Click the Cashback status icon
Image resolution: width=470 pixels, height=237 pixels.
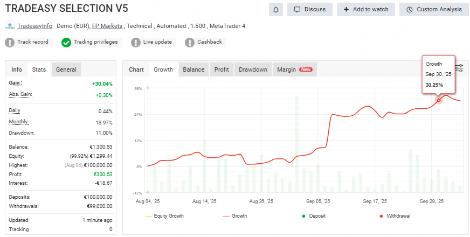coord(190,42)
